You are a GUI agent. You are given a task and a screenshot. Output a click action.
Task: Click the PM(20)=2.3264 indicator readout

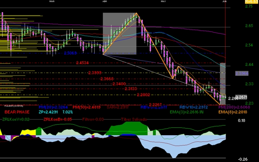coord(53,107)
